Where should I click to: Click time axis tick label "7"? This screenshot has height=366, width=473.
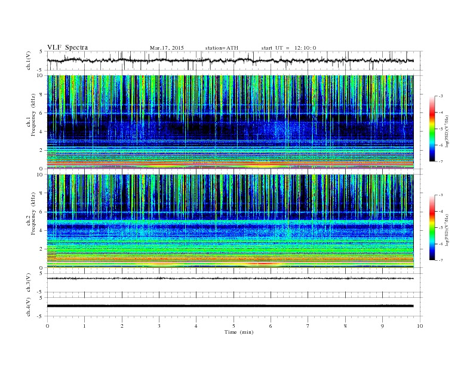point(308,326)
